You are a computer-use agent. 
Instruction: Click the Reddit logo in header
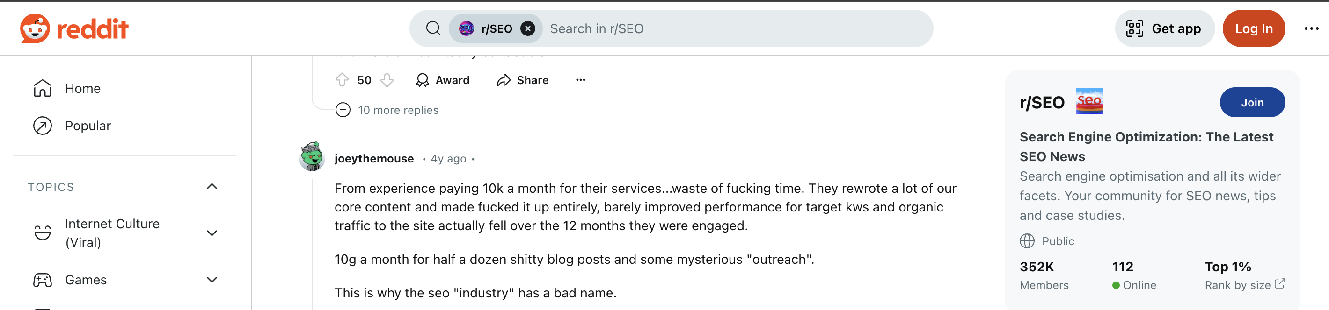74,29
